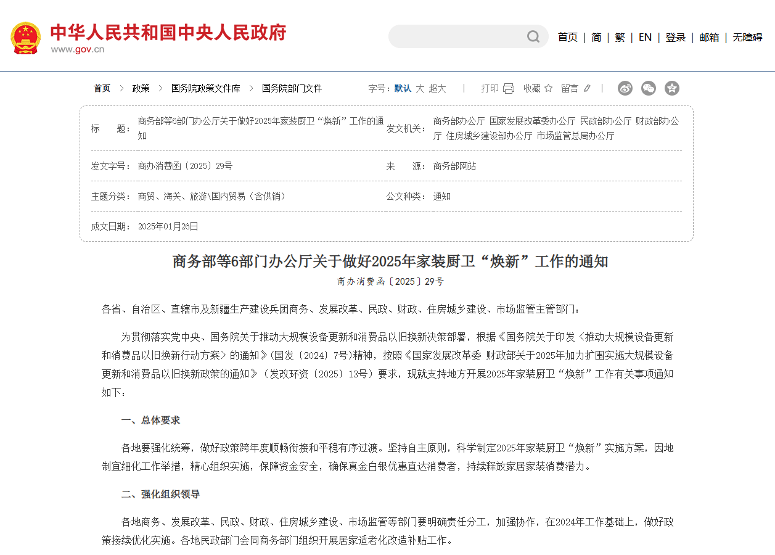Click the star icon next to 收藏
775x555 pixels.
click(x=548, y=88)
